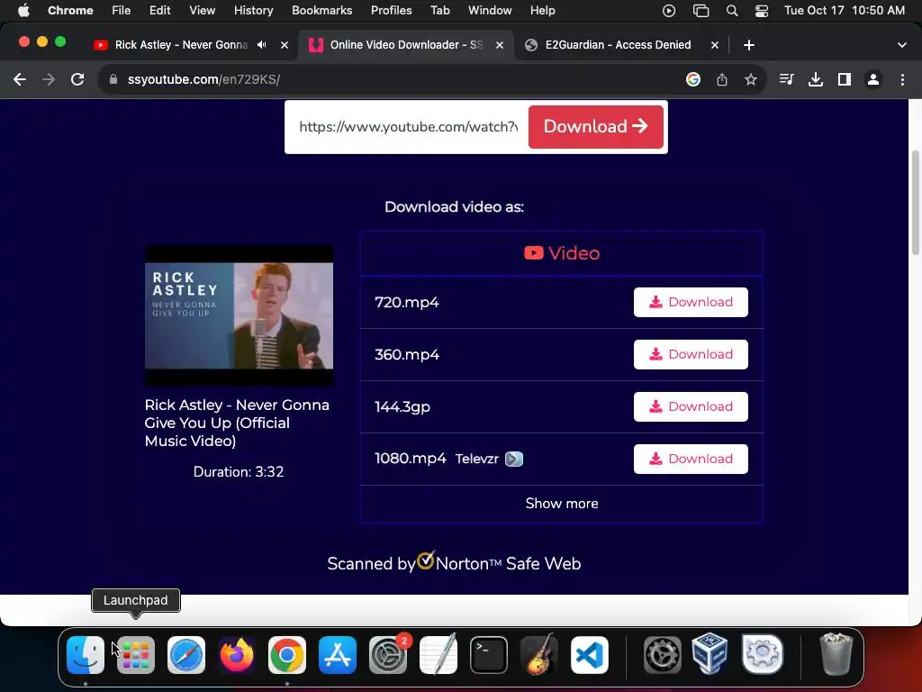The image size is (922, 692).
Task: Click the Rick Astley video thumbnail
Action: pos(239,315)
